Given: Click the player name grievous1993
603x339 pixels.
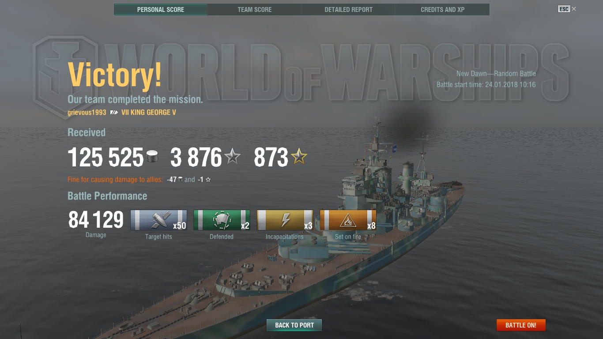Looking at the screenshot, I should 87,113.
